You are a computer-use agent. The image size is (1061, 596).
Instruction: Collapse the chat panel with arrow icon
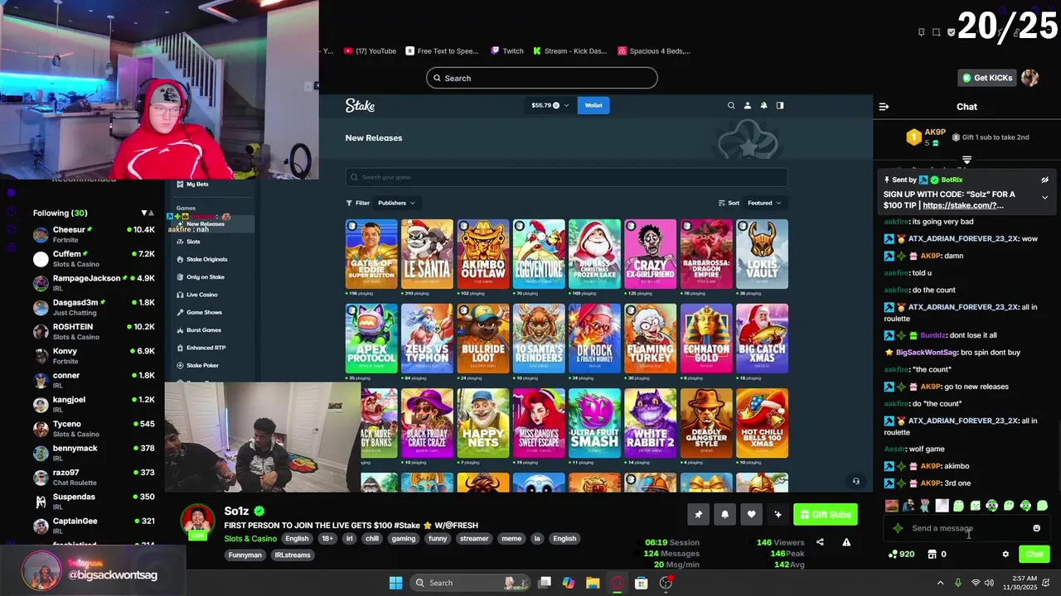coord(884,107)
